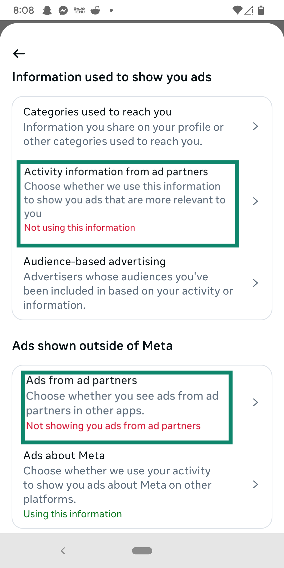Tap the Not using this information label
This screenshot has width=284, height=568.
click(79, 227)
